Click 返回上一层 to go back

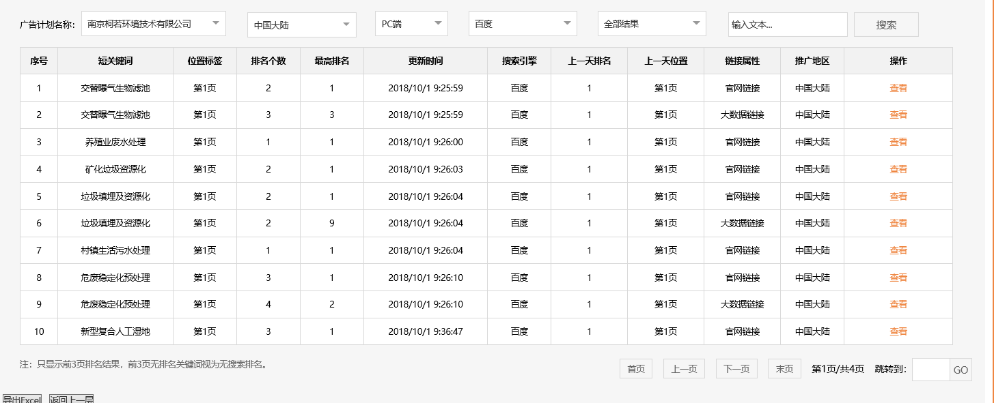(x=70, y=398)
